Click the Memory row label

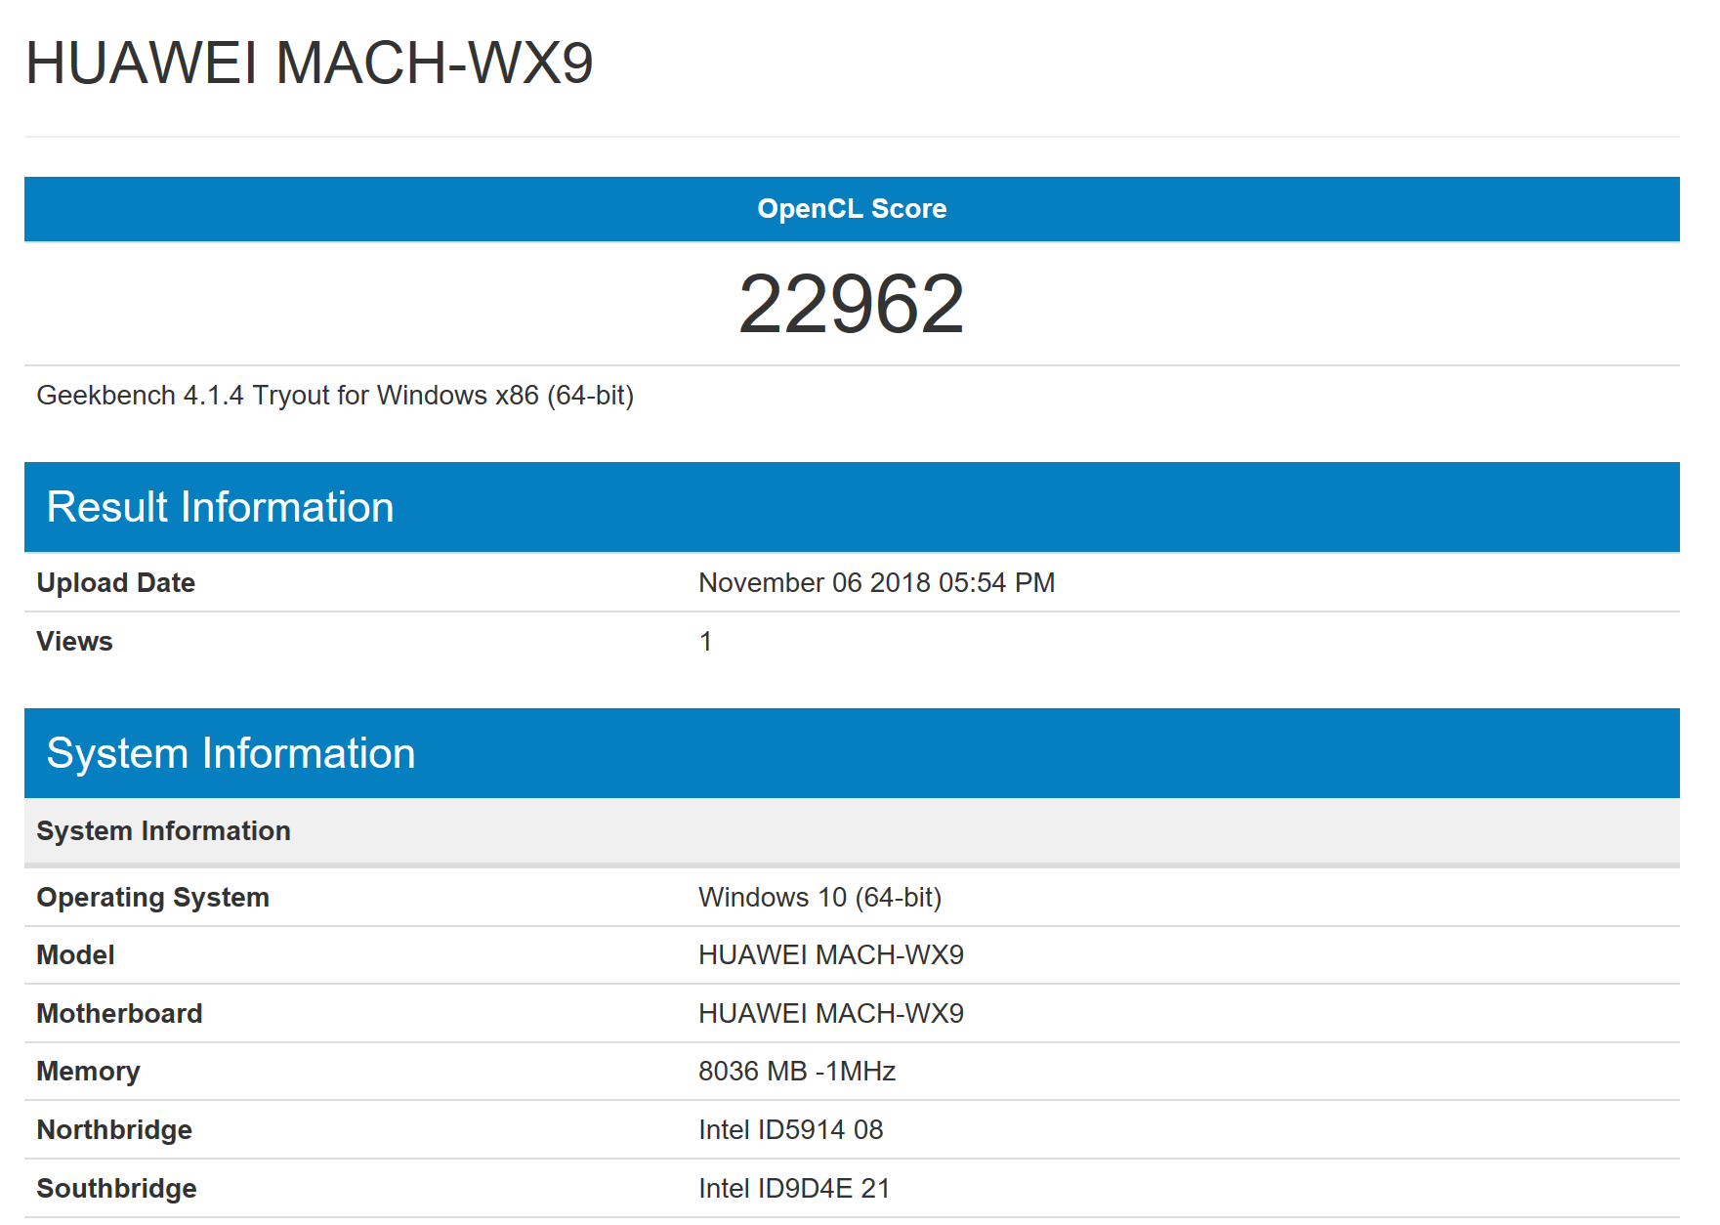pos(88,1072)
